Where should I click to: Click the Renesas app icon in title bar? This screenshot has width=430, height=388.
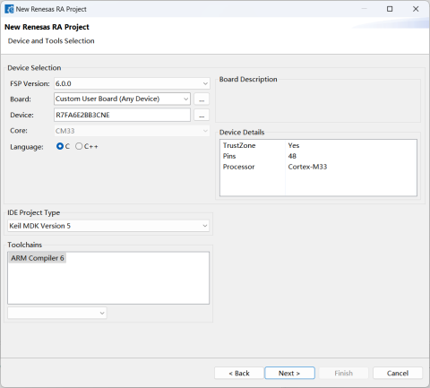(9, 9)
